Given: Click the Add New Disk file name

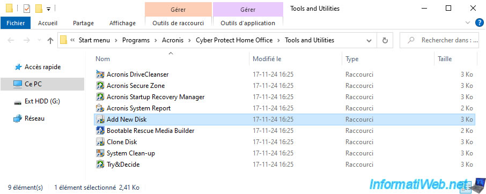Looking at the screenshot, I should (x=127, y=120).
